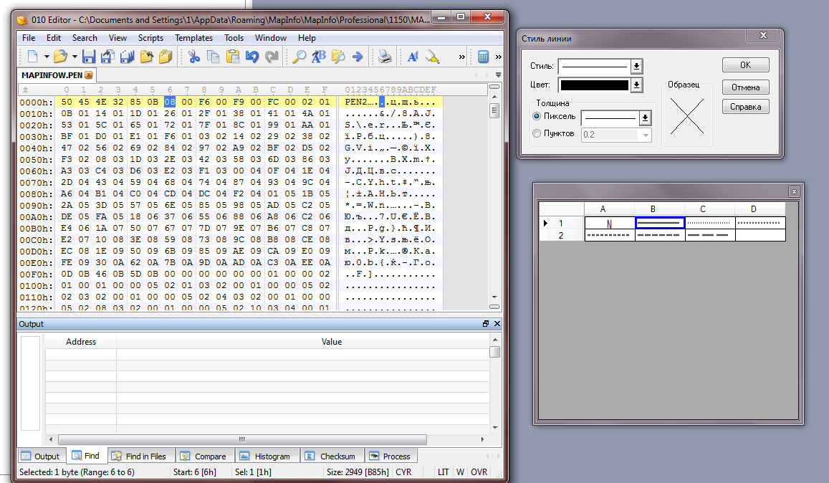Expand the Цвет color dropdown
This screenshot has width=829, height=483.
(x=636, y=84)
